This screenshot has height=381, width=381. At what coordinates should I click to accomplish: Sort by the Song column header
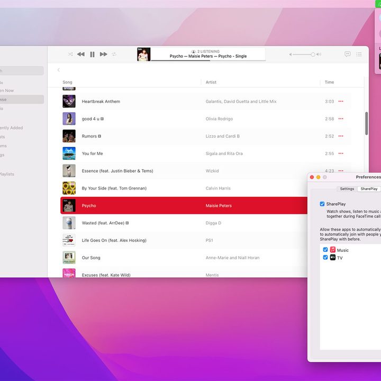coord(67,82)
